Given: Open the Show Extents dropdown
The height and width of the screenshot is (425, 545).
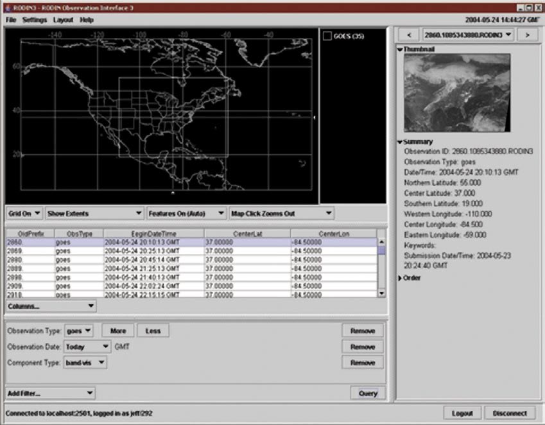Looking at the screenshot, I should (94, 213).
